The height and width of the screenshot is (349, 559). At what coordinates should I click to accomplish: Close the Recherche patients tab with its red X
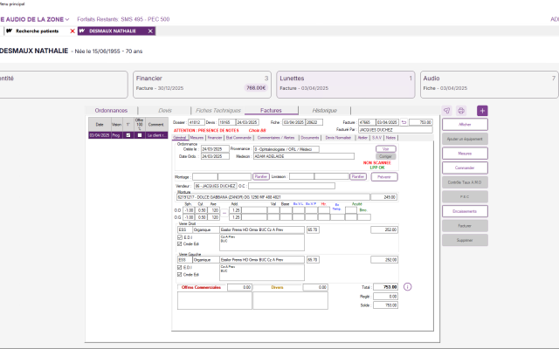coord(72,31)
